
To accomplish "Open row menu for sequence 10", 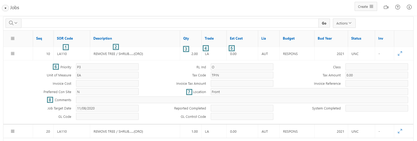I will pyautogui.click(x=13, y=54).
